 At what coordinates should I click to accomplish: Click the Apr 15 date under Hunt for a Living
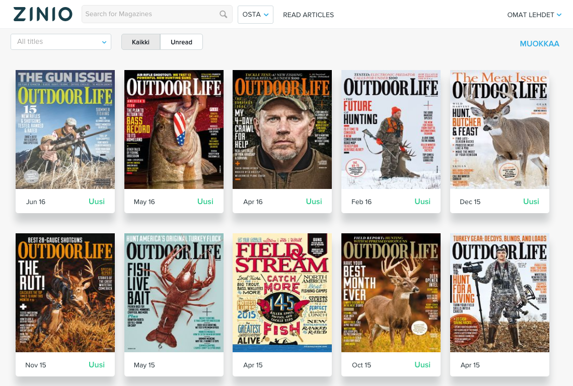[470, 365]
